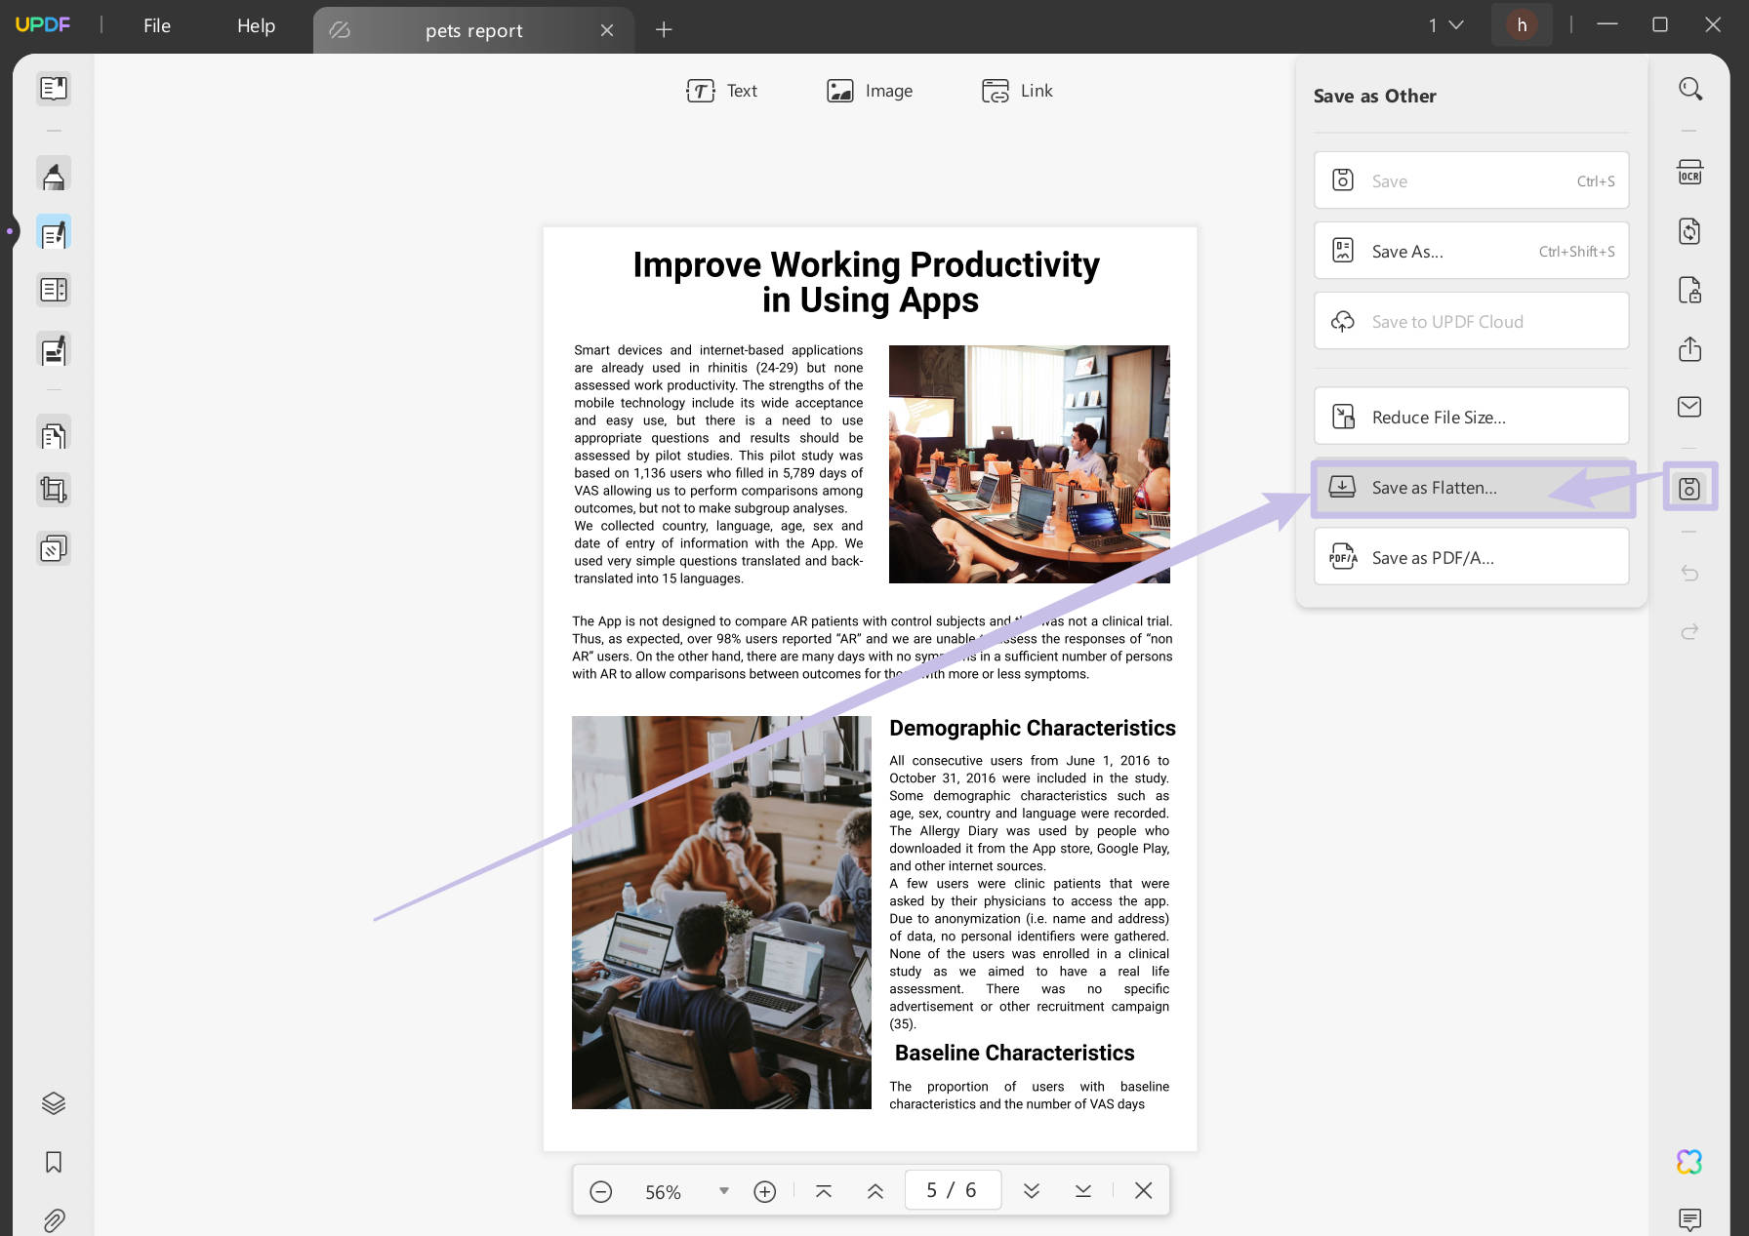Go to the previous page

875,1191
